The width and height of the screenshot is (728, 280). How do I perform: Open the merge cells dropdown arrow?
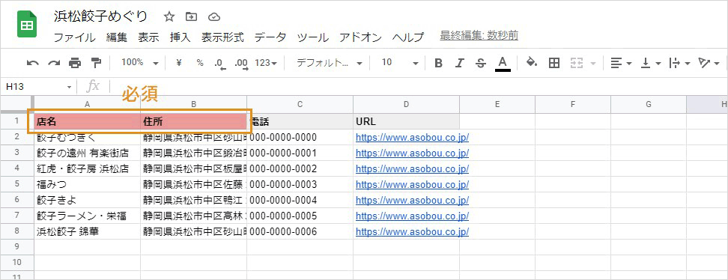pyautogui.click(x=593, y=63)
